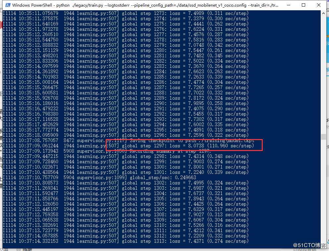This screenshot has width=329, height=251.
Task: Click the log line for global step 1300
Action: point(126,167)
